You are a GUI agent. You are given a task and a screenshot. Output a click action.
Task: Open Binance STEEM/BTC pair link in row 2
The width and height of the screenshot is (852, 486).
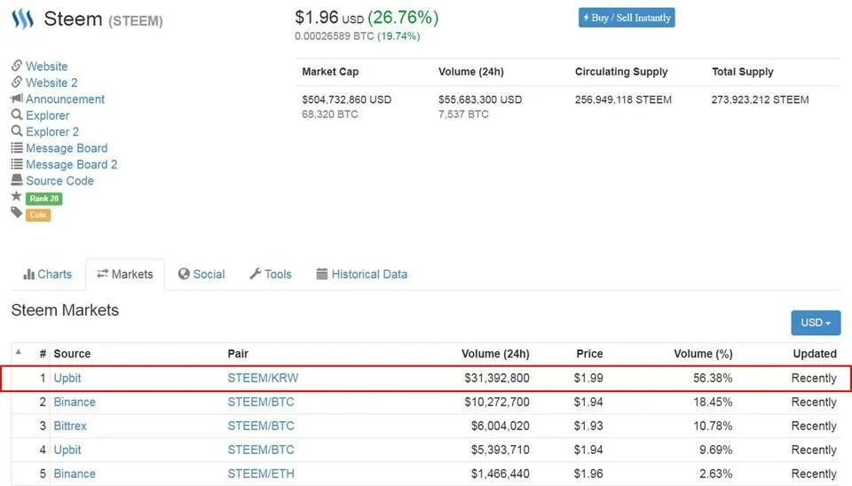point(261,402)
